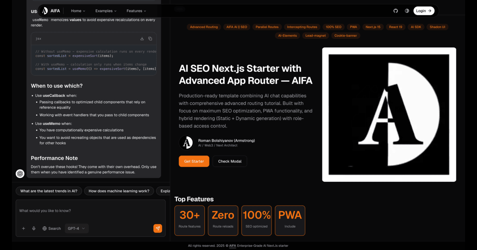Select Home in the navigation bar

78,11
